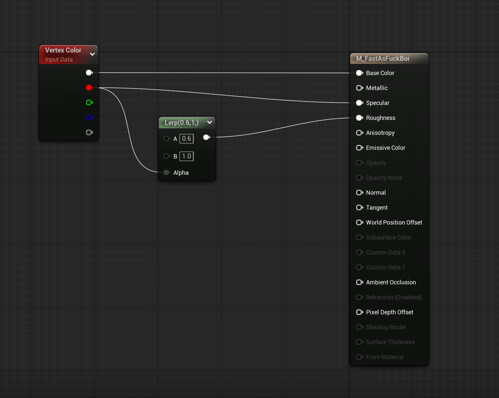The height and width of the screenshot is (398, 499).
Task: Click the blue B output pin on Vertex Color
Action: point(89,118)
